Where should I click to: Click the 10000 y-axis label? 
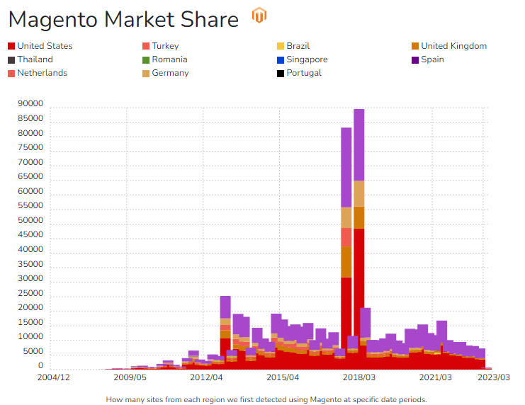(30, 336)
